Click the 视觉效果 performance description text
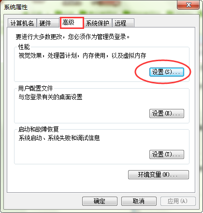This screenshot has width=203, height=213. [x=82, y=56]
